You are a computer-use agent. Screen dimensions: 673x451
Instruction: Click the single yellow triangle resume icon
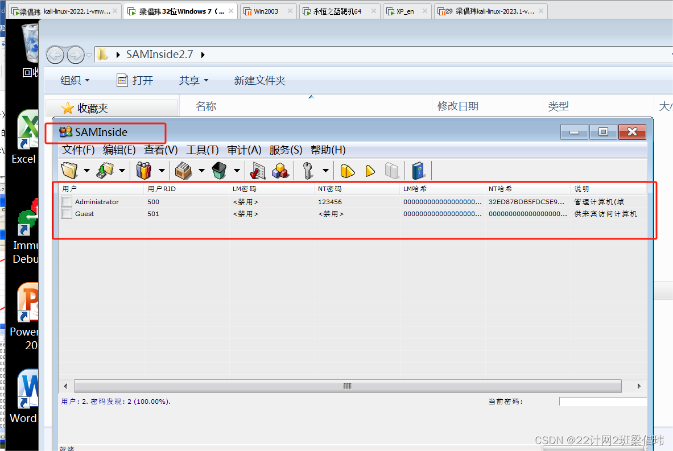coord(370,171)
